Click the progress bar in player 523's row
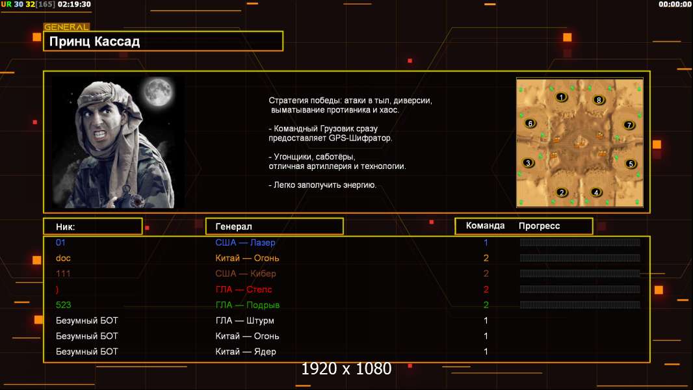Image resolution: width=693 pixels, height=390 pixels. point(579,305)
